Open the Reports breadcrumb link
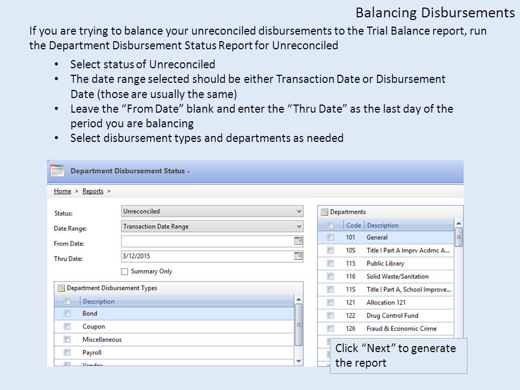Screen dimensions: 520x390 (x=93, y=191)
